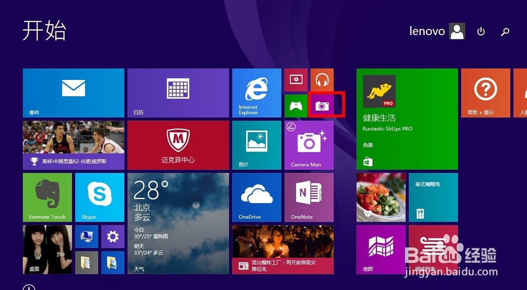The width and height of the screenshot is (527, 290).
Task: Open the Mail tile
Action: 73,93
